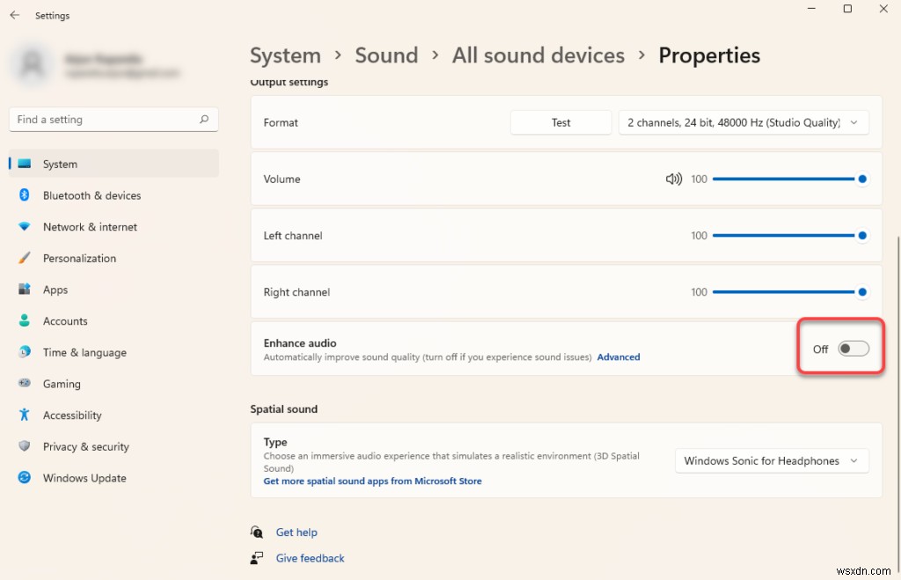Screen dimensions: 901x580
Task: Open the audio Format dropdown
Action: pos(744,122)
